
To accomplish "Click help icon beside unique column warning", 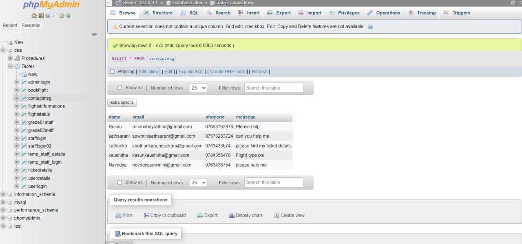I will [370, 27].
